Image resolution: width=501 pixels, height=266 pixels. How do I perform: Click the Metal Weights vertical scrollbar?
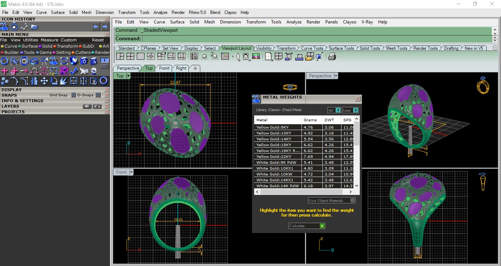(x=357, y=152)
